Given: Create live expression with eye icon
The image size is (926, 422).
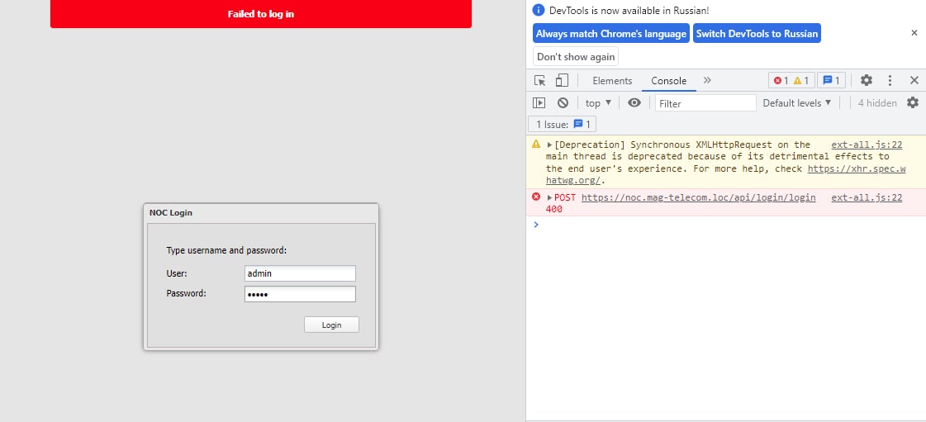Looking at the screenshot, I should click(x=634, y=102).
